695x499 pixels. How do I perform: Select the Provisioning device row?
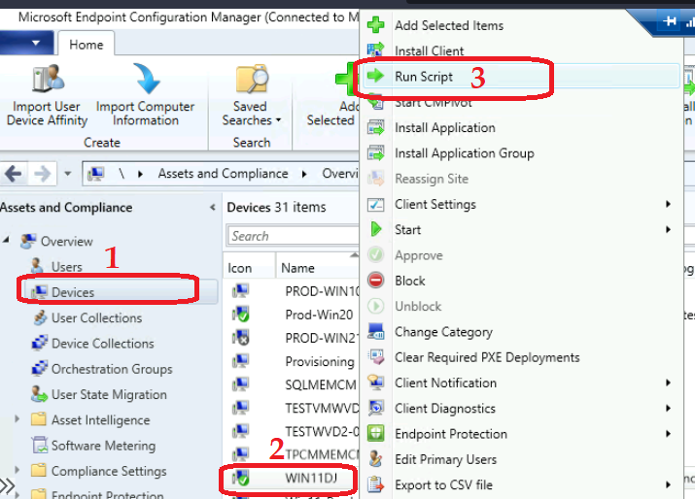pyautogui.click(x=292, y=361)
